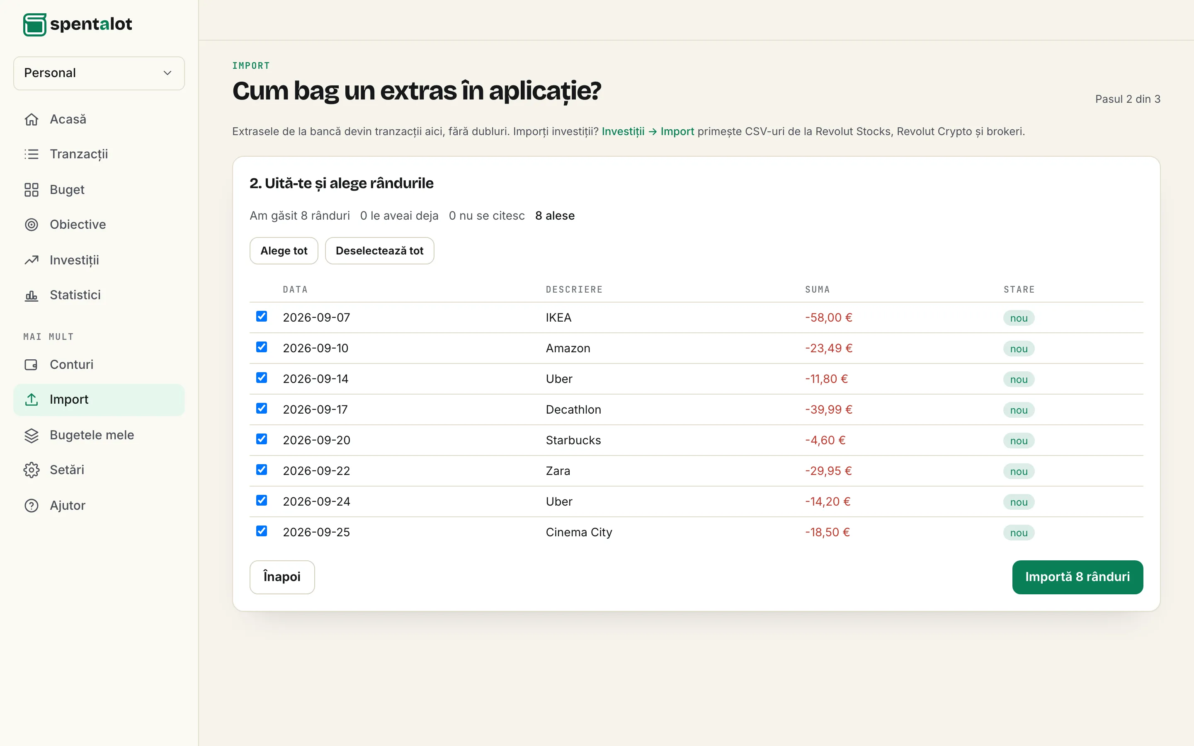Click Importă 8 rânduri button
Screen dimensions: 1194x746
point(1078,577)
